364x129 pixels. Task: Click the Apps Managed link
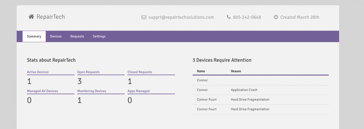pyautogui.click(x=139, y=91)
